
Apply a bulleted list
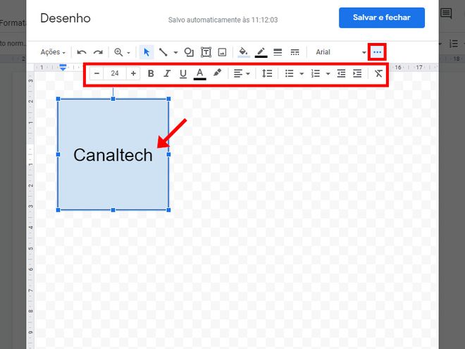click(289, 73)
